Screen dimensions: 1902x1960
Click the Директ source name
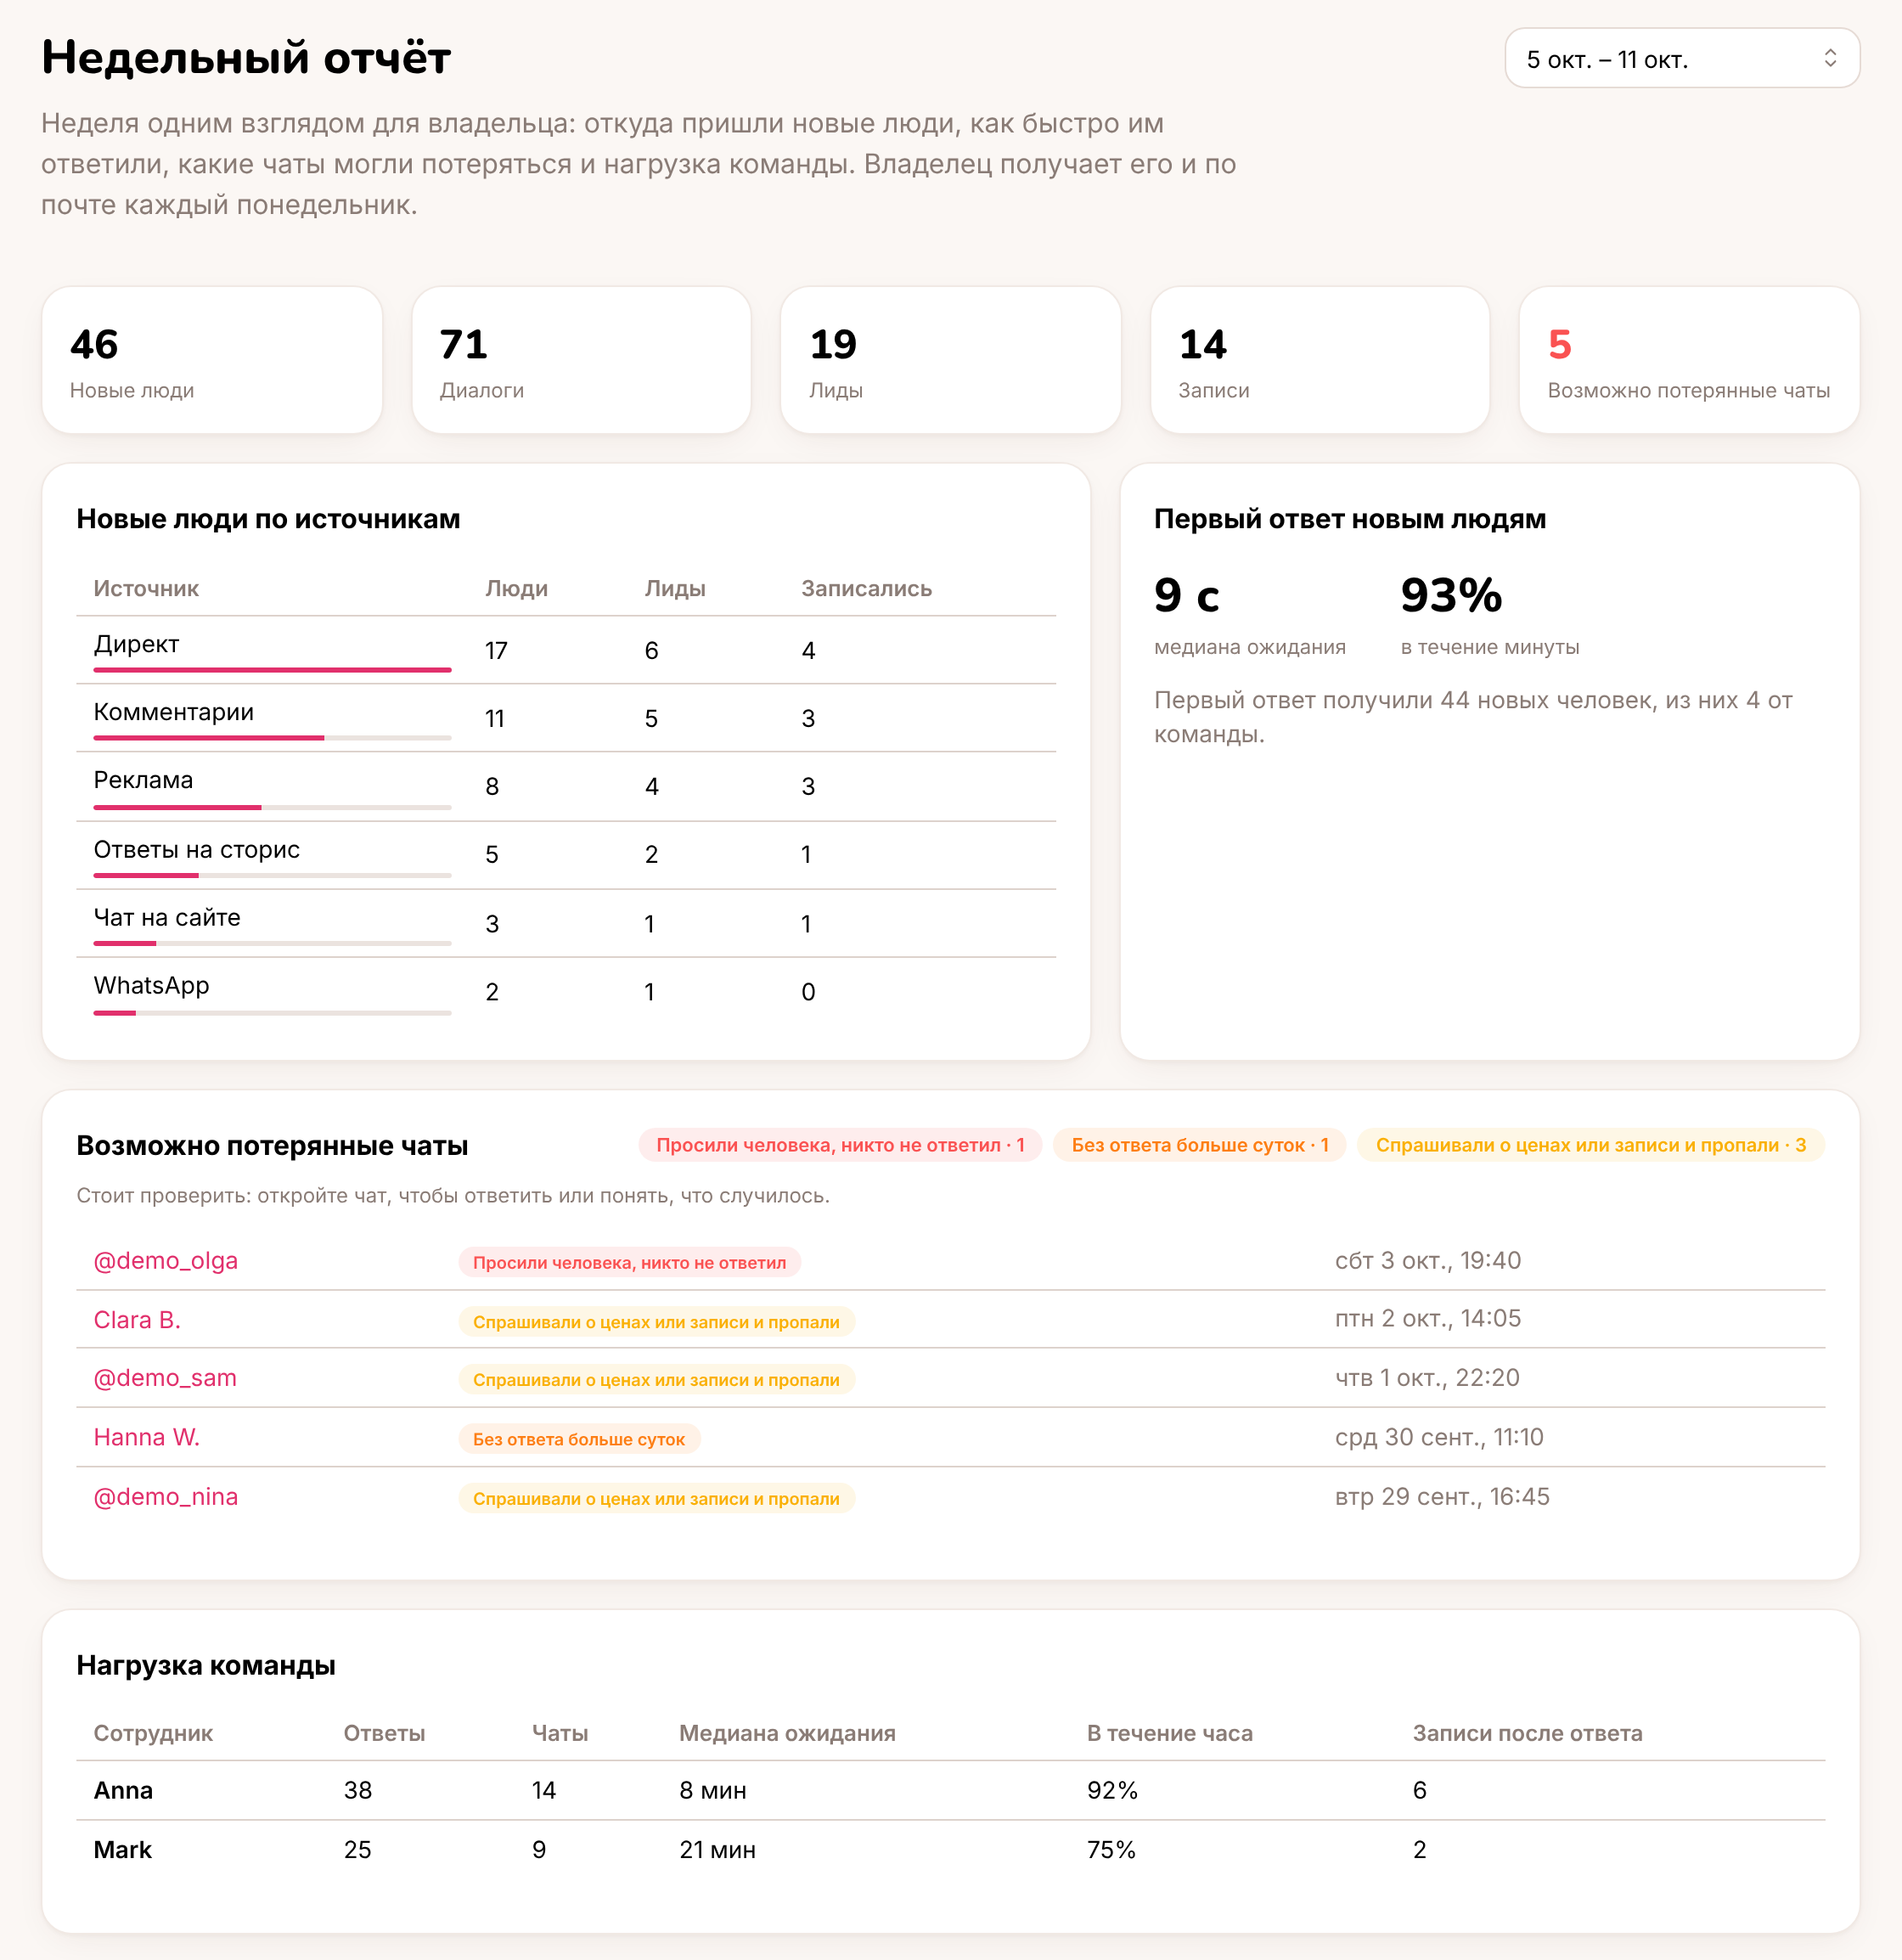(136, 644)
